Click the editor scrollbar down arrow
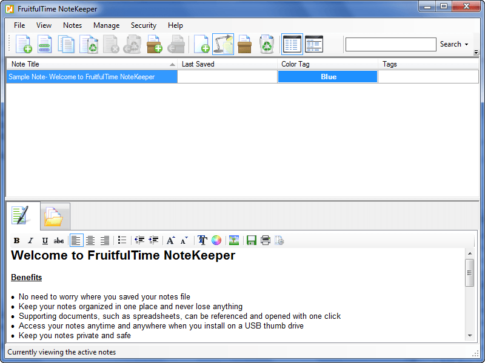485x363 pixels. pos(470,336)
